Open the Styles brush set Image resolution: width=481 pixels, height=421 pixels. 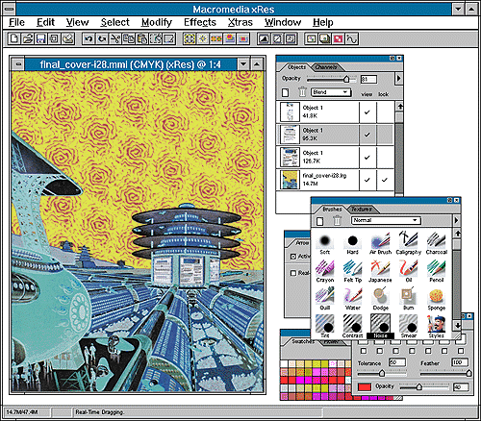pos(436,326)
